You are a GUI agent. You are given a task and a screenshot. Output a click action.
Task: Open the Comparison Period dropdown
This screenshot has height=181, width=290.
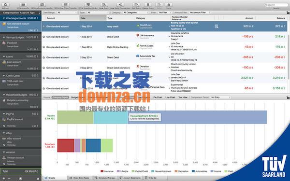pos(221,97)
